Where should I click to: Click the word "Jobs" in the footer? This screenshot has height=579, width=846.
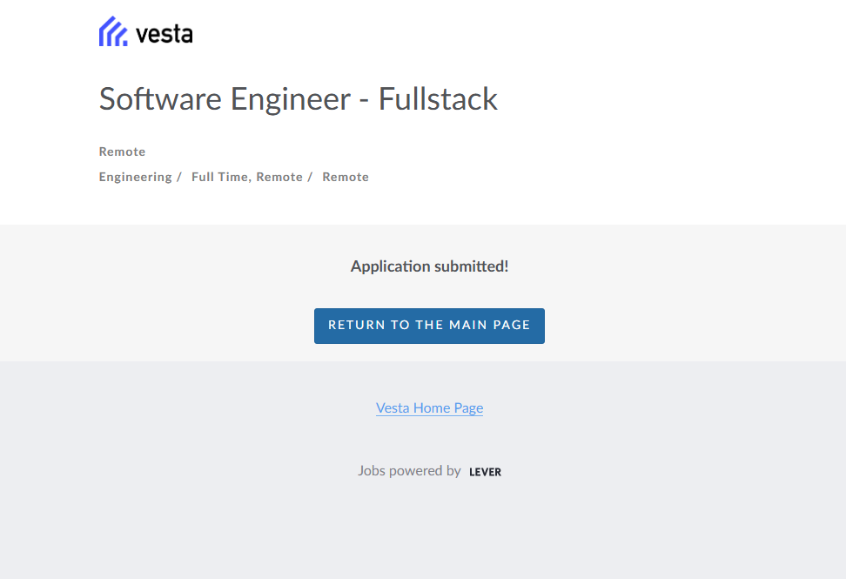point(371,471)
